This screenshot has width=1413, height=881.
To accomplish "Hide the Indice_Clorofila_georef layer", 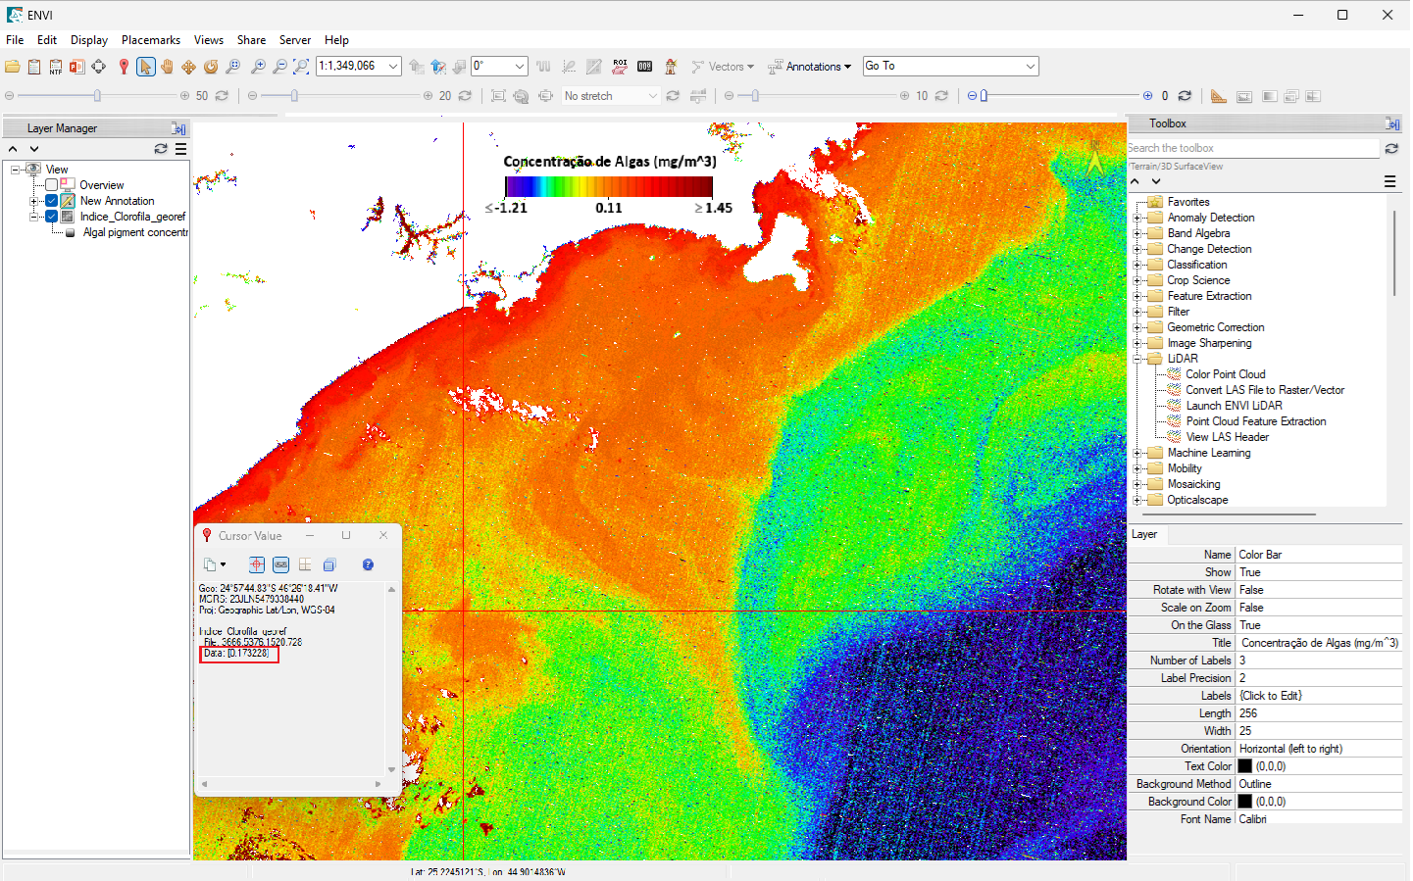I will (x=52, y=217).
